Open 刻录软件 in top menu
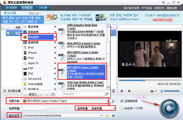 [x=159, y=8]
